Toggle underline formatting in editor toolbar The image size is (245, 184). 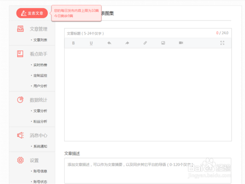91,43
